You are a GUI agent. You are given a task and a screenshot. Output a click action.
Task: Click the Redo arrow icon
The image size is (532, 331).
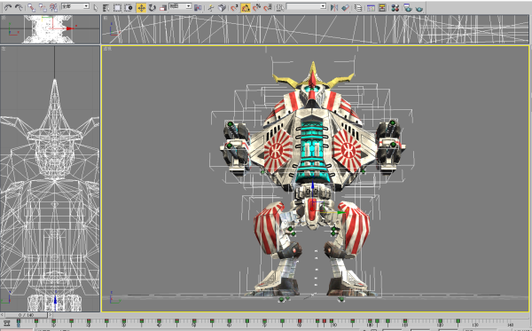click(19, 7)
